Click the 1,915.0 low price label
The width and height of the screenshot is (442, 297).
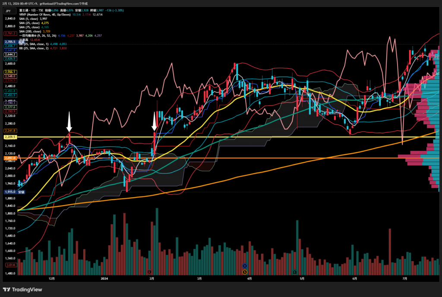(x=9, y=192)
